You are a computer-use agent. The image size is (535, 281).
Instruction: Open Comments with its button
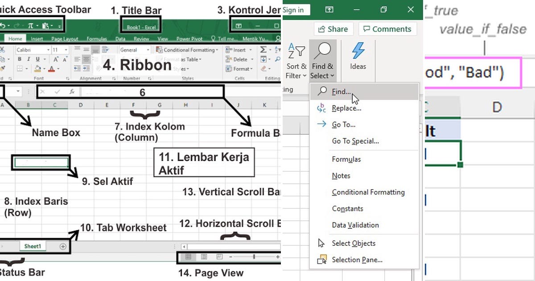(387, 29)
